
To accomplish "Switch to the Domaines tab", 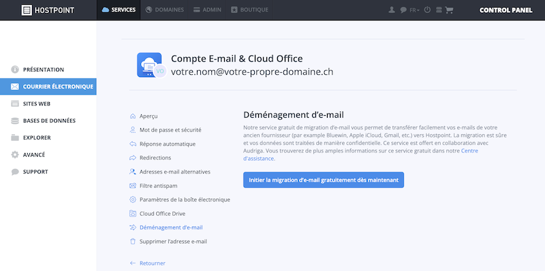I will tap(164, 10).
